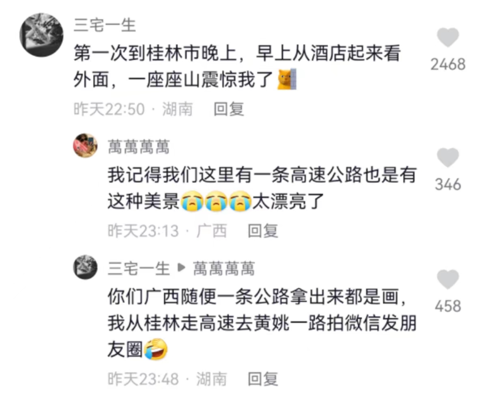Viewport: 477px width, 397px height.
Task: Open 三宅一生's large profile avatar
Action: click(x=42, y=35)
